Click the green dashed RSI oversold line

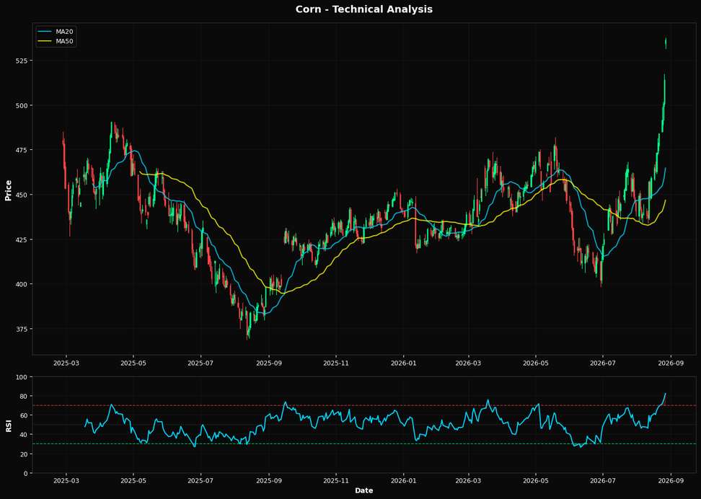point(364,444)
